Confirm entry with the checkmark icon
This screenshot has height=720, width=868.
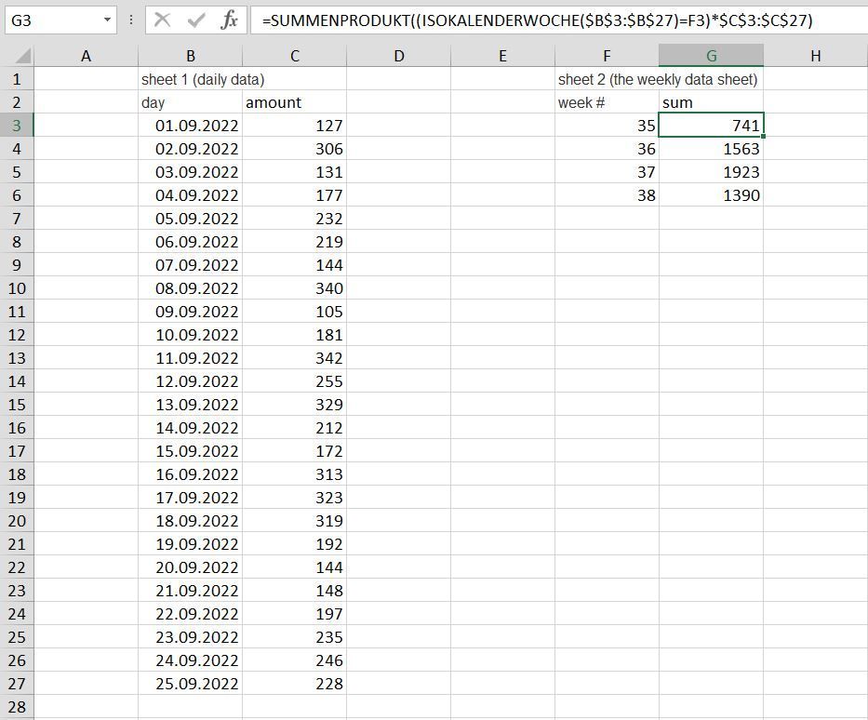[x=196, y=20]
